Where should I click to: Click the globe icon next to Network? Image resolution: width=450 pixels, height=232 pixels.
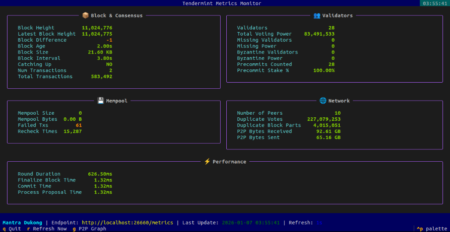tap(323, 101)
